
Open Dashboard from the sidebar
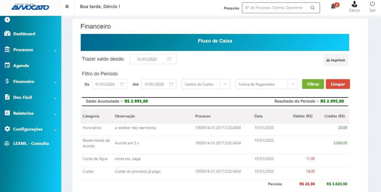pos(24,34)
